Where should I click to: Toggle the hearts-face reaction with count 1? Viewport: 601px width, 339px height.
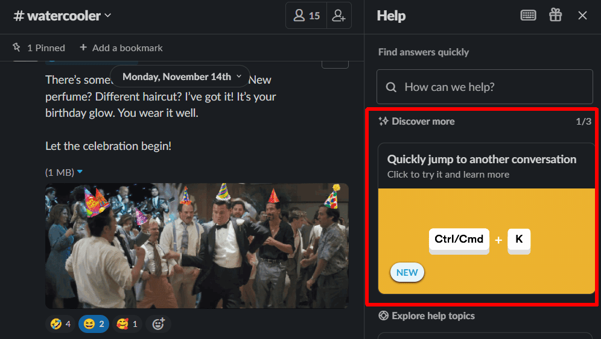click(127, 324)
